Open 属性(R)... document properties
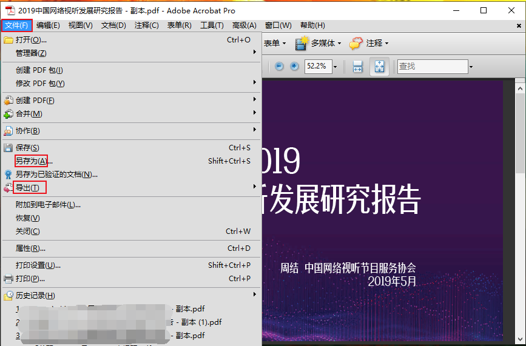Image resolution: width=526 pixels, height=346 pixels. point(131,248)
